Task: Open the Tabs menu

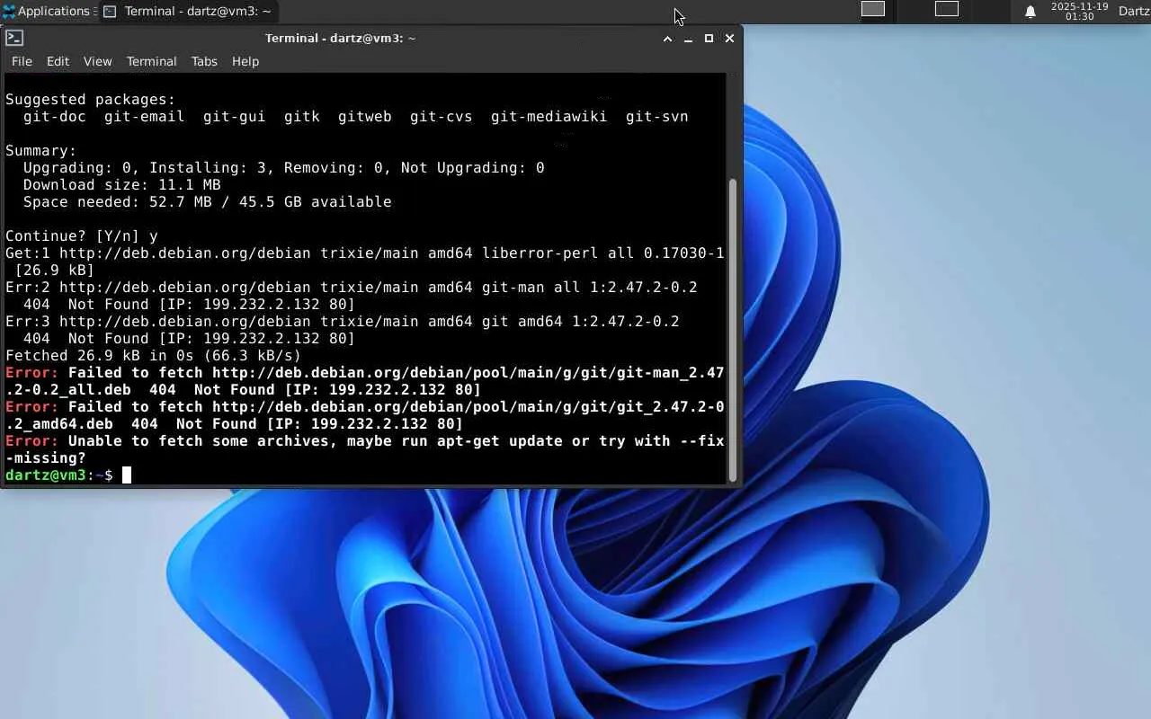Action: (204, 61)
